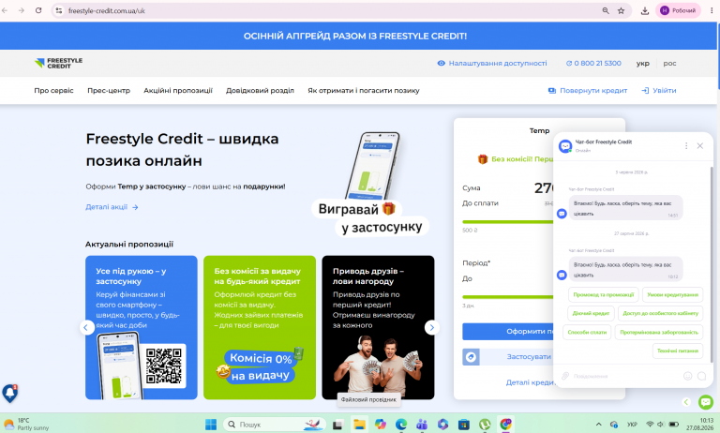Image resolution: width=720 pixels, height=433 pixels.
Task: Switch site language to укр
Action: coord(642,64)
